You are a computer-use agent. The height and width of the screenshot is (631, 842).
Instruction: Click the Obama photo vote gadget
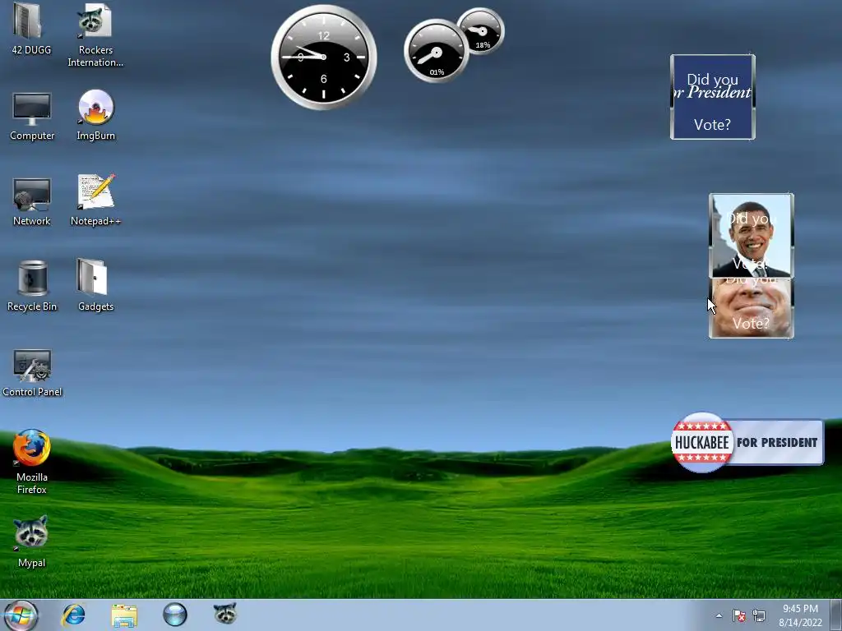coord(752,235)
